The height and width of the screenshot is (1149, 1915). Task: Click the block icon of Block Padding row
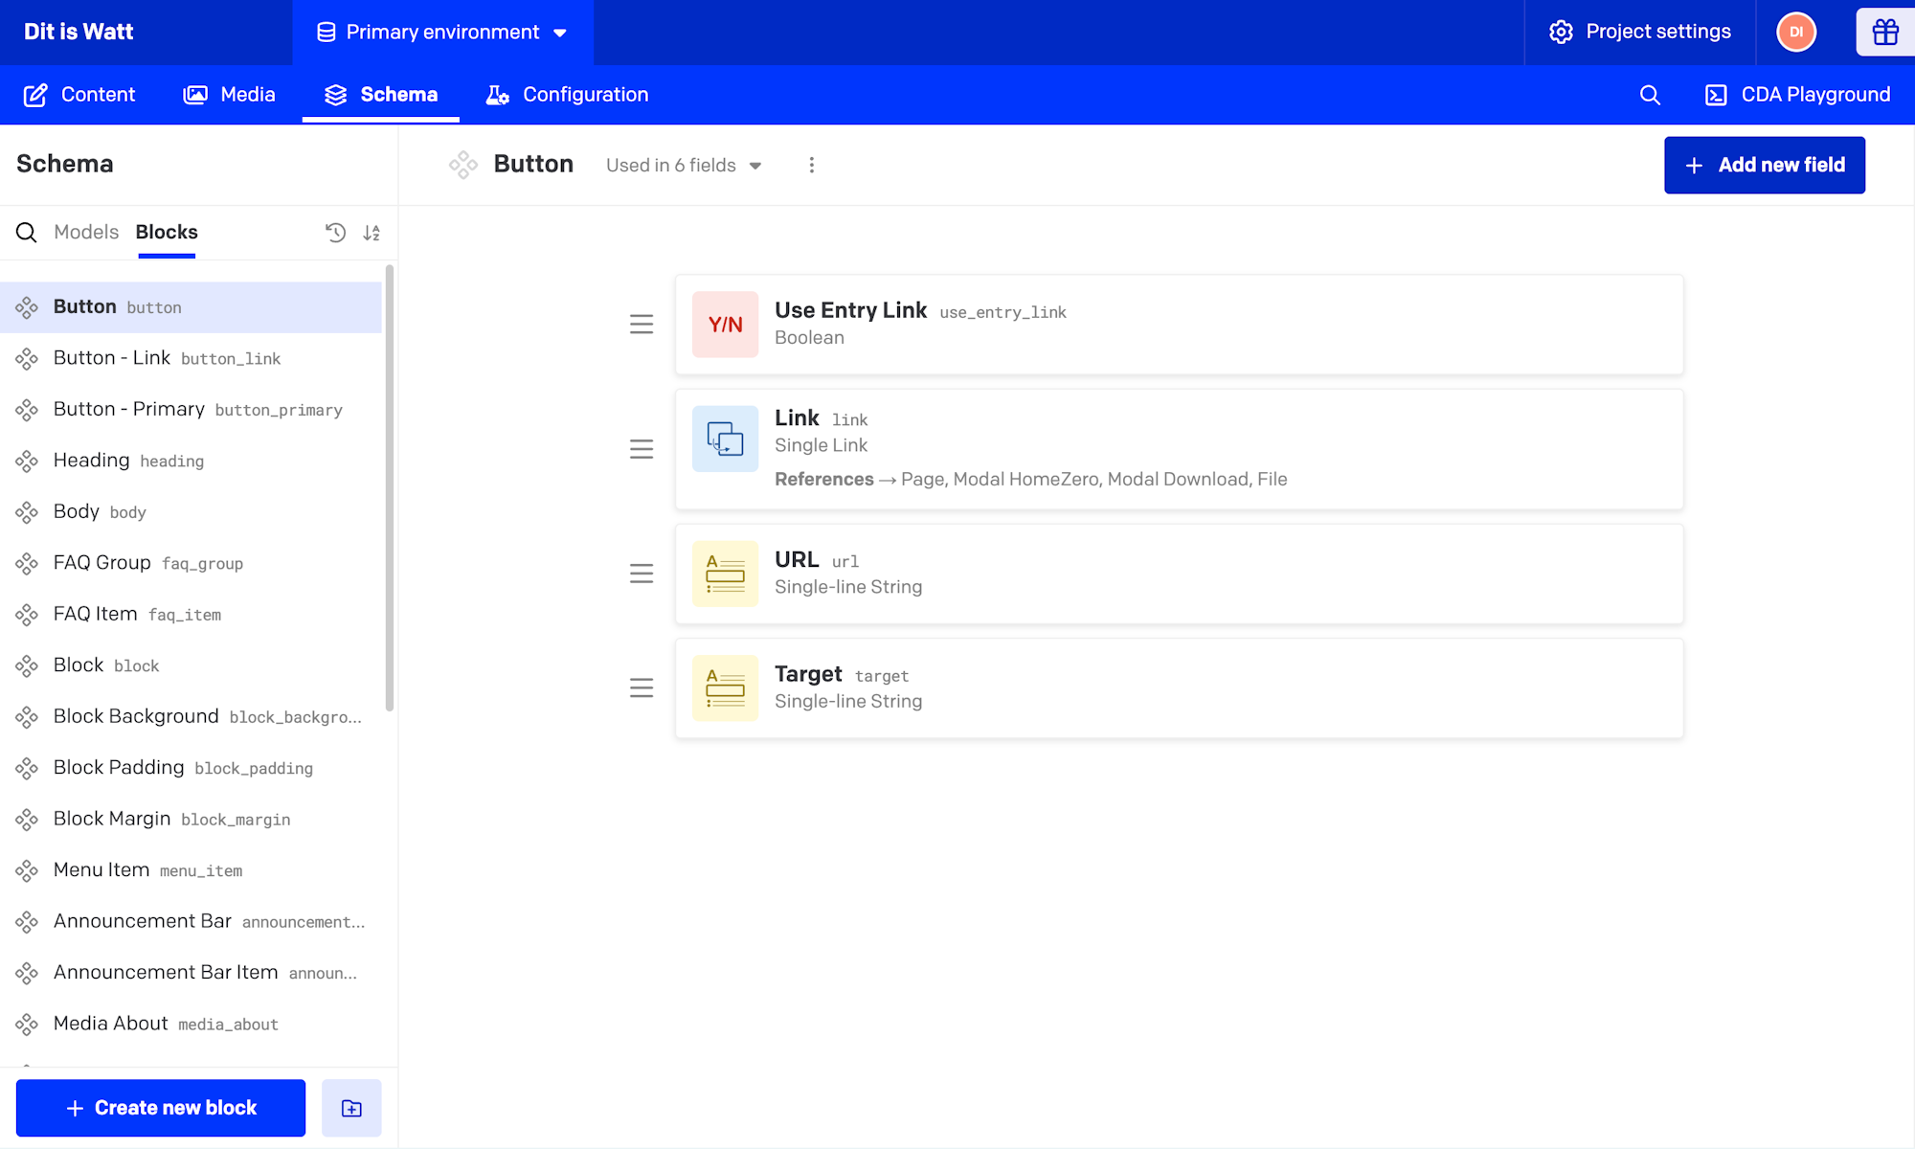[x=27, y=768]
